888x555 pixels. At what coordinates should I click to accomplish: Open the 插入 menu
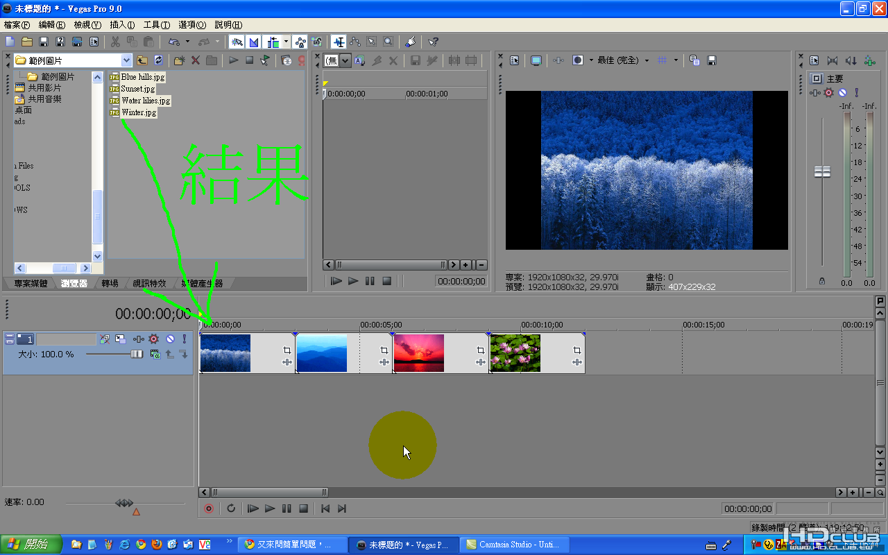[x=122, y=24]
